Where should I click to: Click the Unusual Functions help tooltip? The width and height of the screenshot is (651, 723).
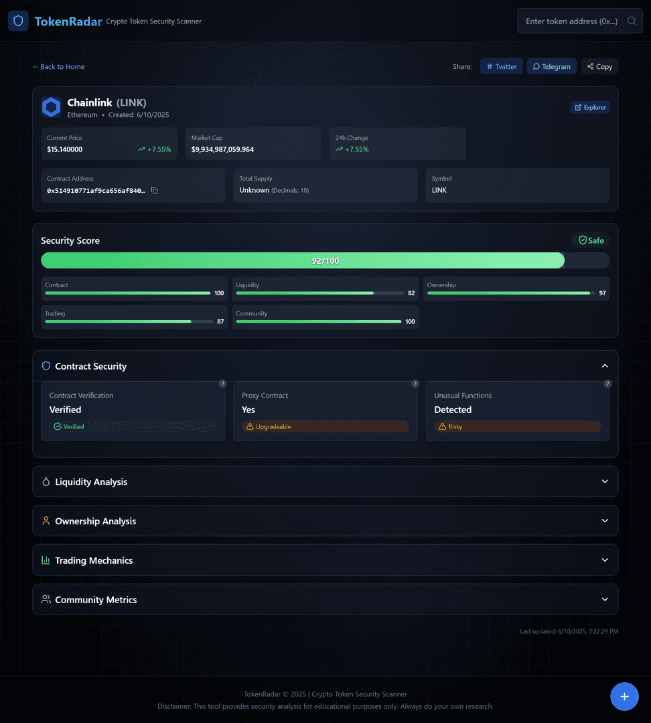click(x=607, y=384)
